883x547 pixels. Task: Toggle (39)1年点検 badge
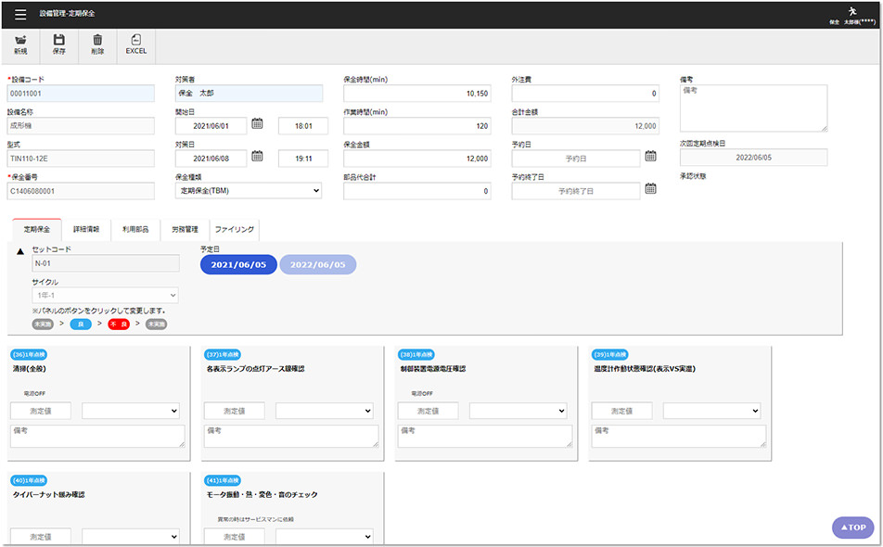coord(610,354)
